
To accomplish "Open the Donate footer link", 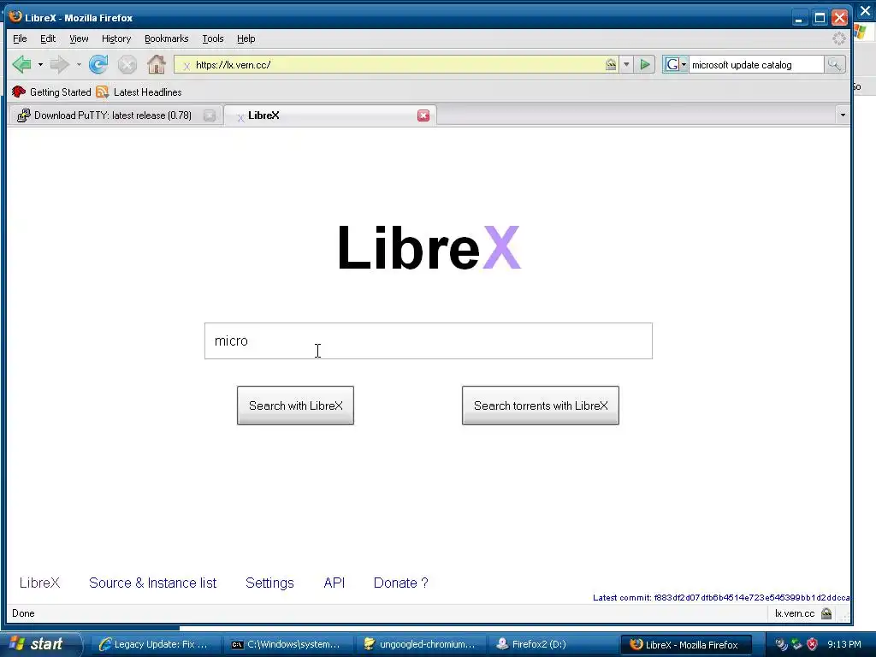I will 400,583.
